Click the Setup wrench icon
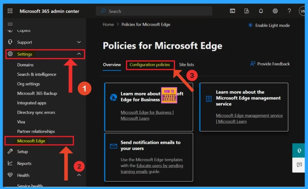 point(10,151)
